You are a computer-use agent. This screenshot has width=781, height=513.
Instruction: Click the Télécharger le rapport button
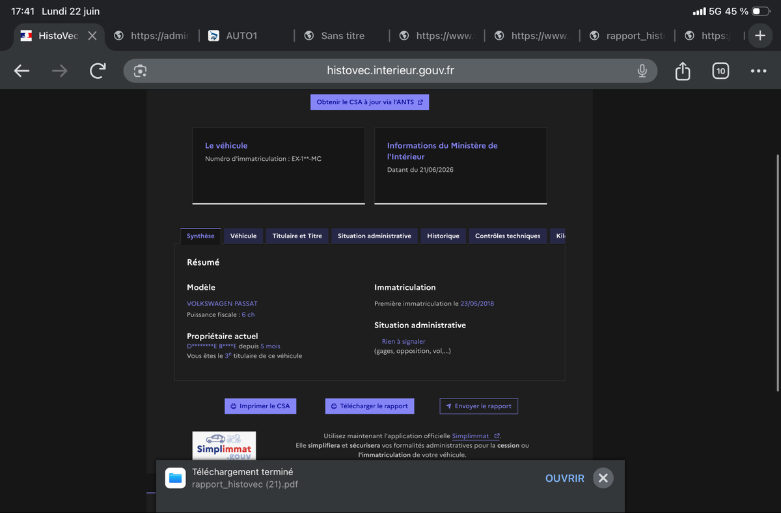[370, 406]
